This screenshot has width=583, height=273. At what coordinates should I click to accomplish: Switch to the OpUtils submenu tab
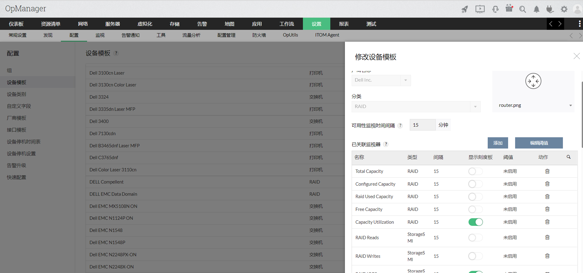pyautogui.click(x=290, y=35)
